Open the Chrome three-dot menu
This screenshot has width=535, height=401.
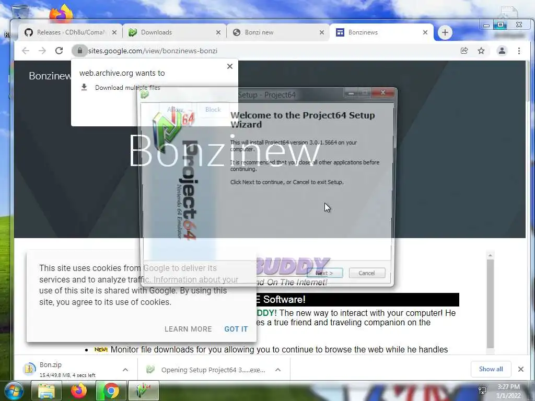click(519, 51)
